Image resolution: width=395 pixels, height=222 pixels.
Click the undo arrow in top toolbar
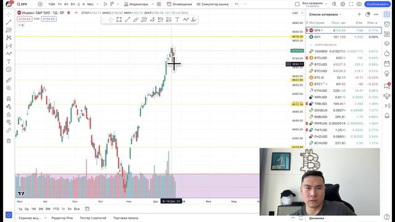point(236,4)
